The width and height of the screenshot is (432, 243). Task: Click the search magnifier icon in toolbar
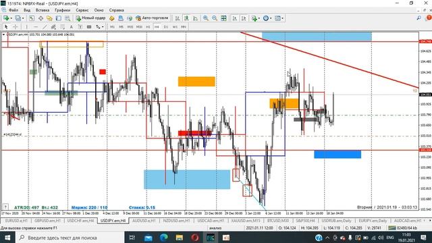pyautogui.click(x=418, y=18)
